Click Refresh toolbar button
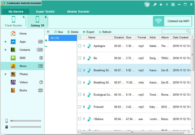195x135 pixels. point(105,32)
